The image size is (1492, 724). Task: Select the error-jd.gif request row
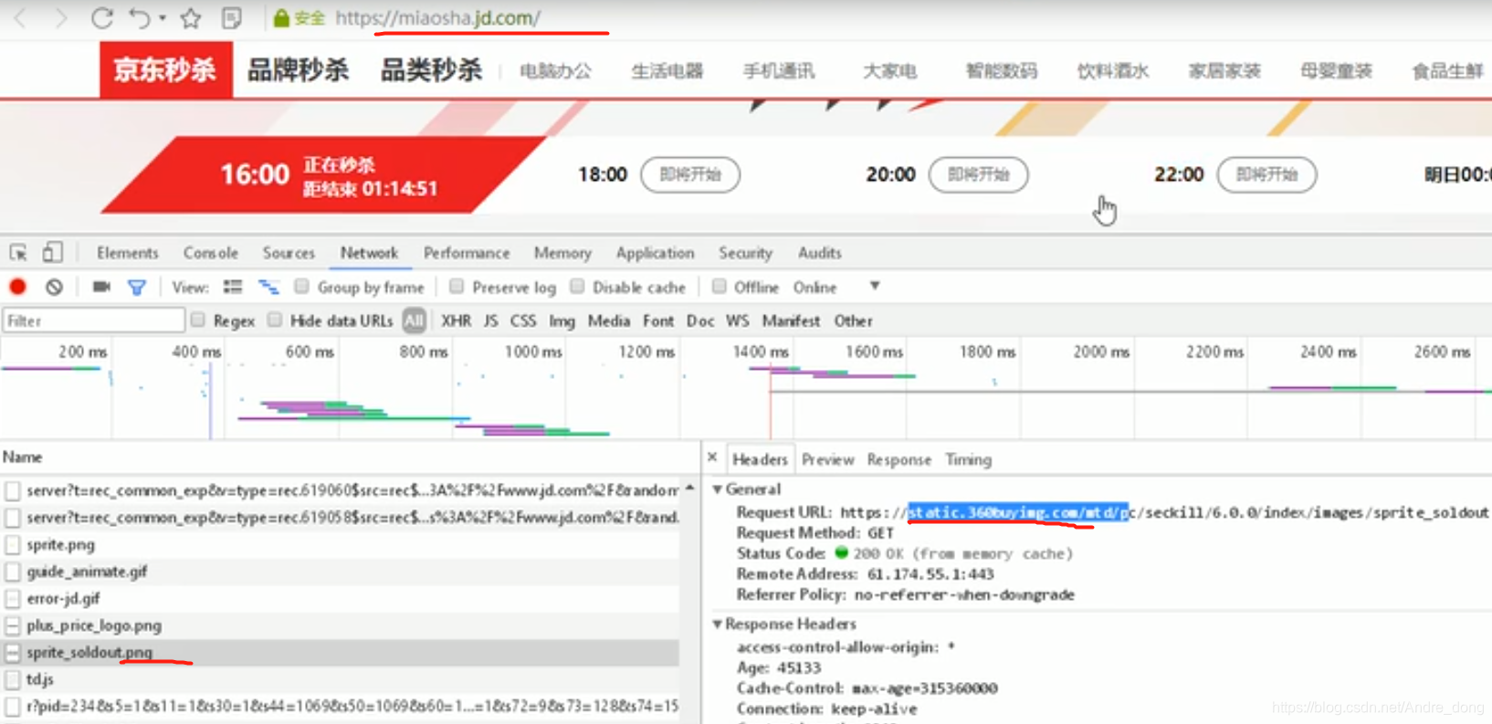point(340,599)
